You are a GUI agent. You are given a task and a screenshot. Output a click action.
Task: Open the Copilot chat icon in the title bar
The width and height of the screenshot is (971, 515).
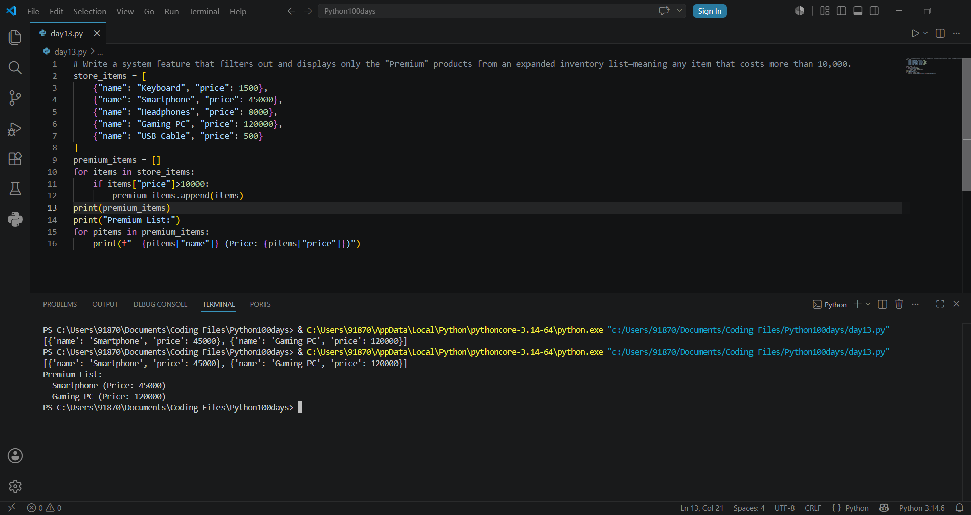click(x=664, y=11)
